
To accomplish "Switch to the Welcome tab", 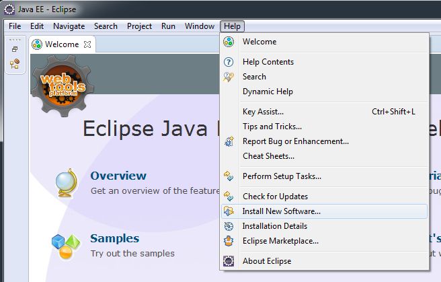I will (62, 44).
